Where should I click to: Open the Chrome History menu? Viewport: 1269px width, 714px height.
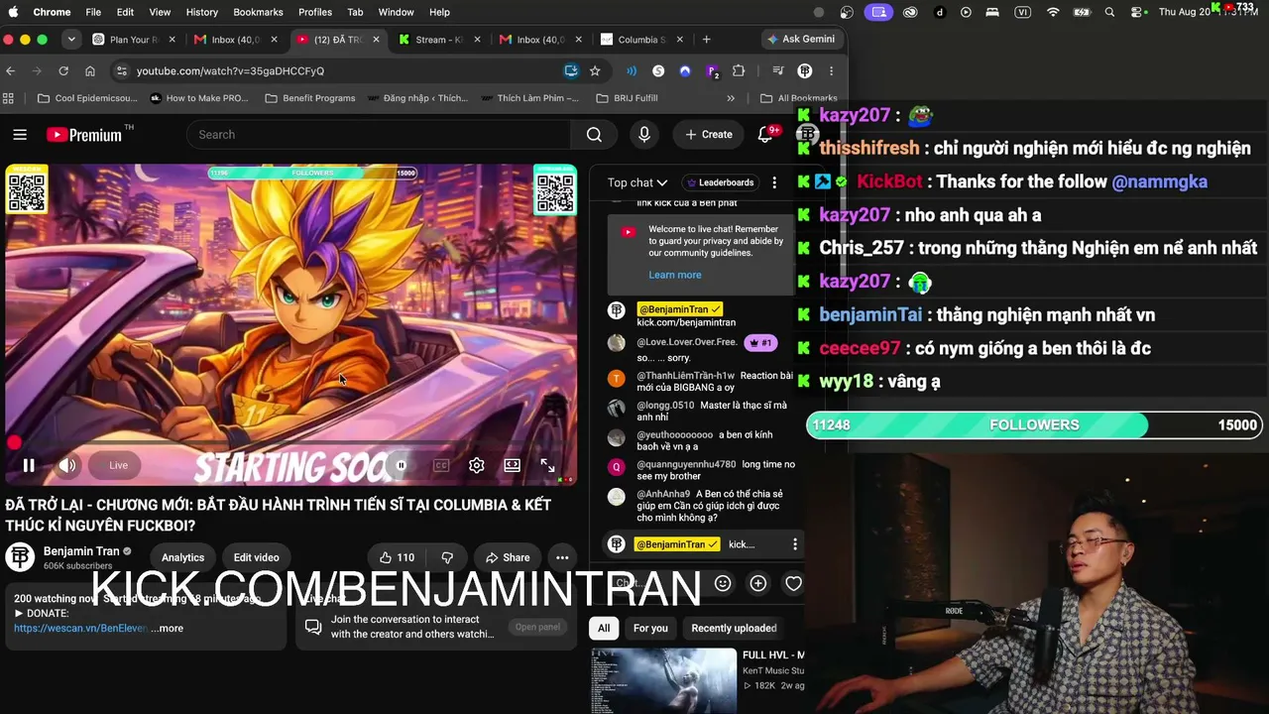point(201,12)
